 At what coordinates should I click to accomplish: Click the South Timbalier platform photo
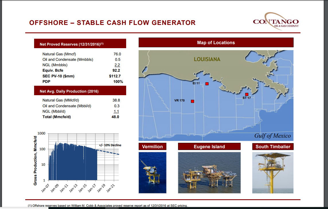272,173
